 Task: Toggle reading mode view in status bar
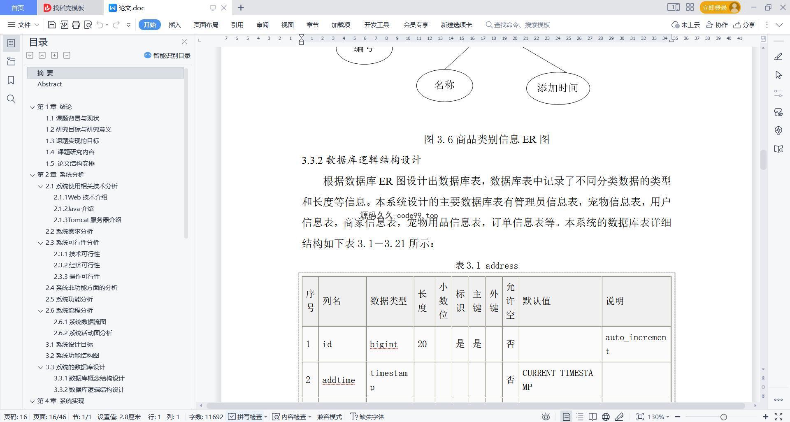(x=592, y=417)
